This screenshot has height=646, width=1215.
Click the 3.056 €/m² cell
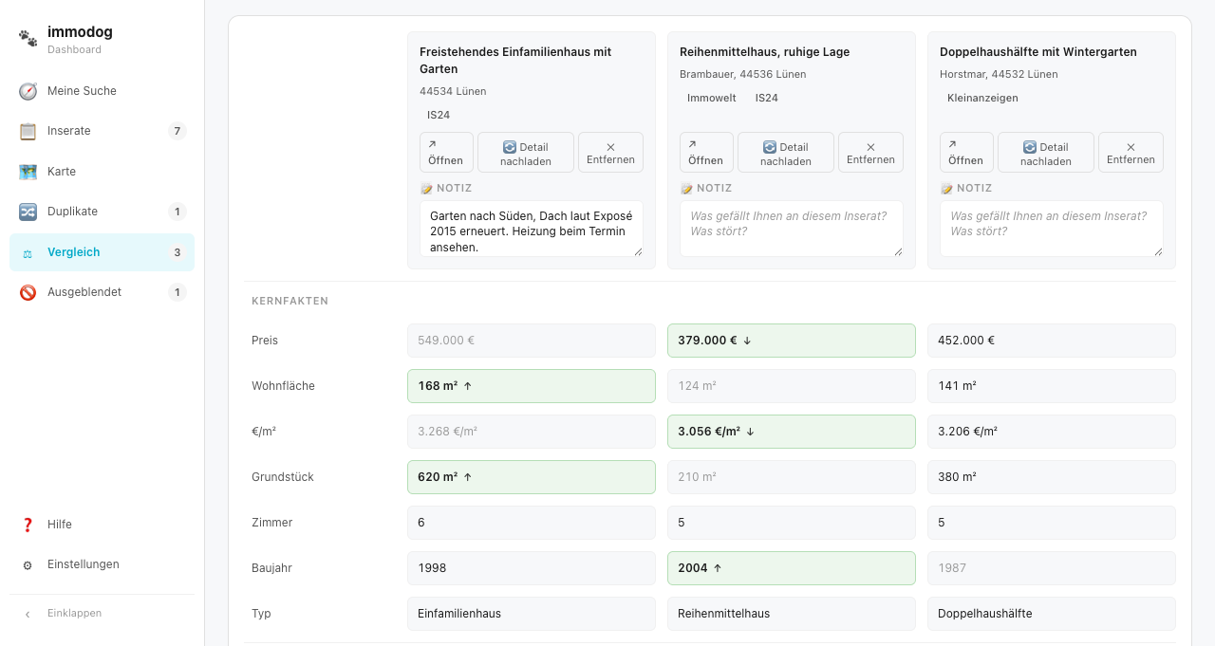pyautogui.click(x=792, y=432)
